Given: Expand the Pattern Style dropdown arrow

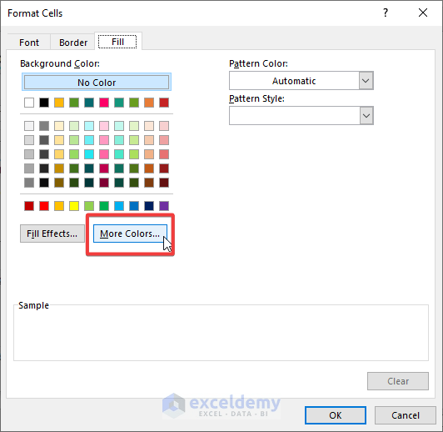Looking at the screenshot, I should [x=366, y=115].
